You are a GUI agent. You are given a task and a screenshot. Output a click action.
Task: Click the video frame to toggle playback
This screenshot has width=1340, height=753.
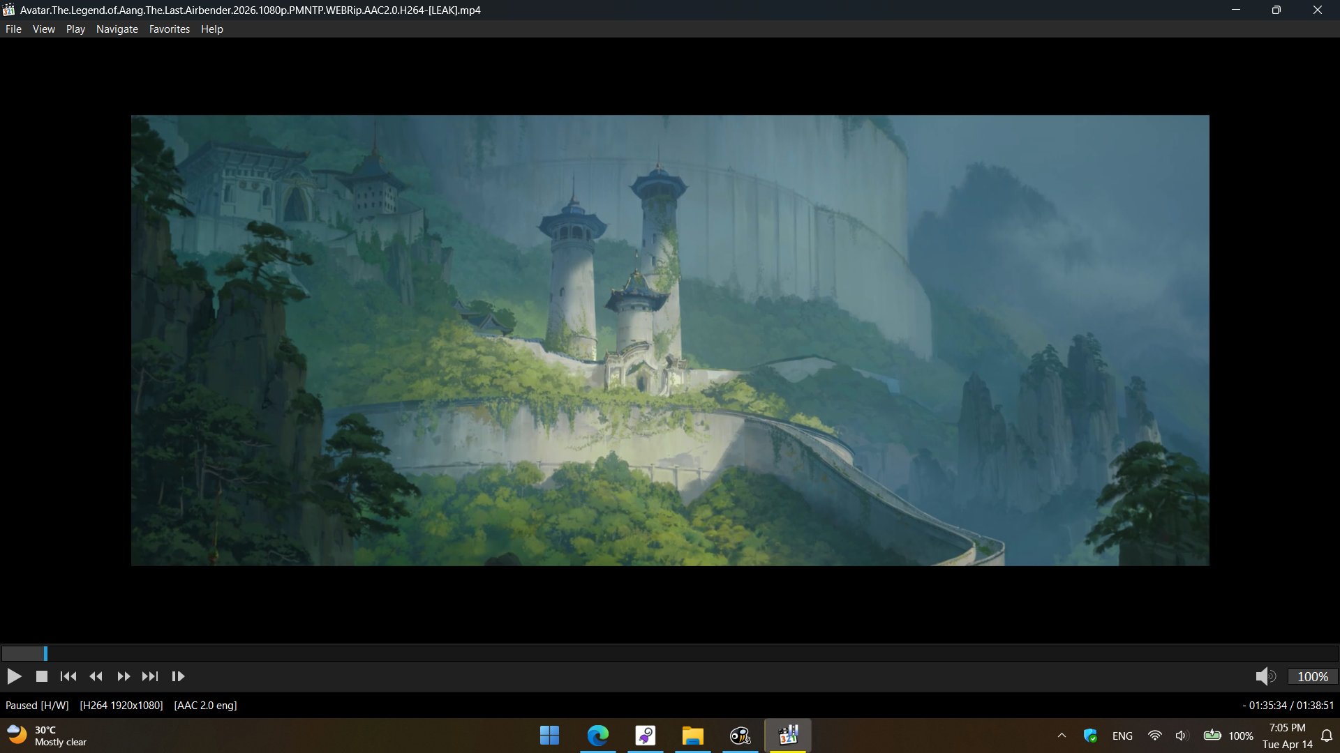tap(670, 340)
